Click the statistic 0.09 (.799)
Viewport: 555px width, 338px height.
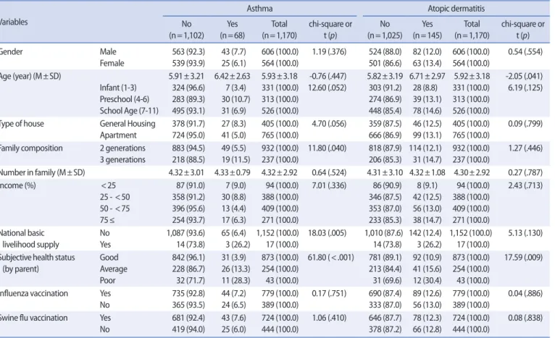(x=525, y=124)
